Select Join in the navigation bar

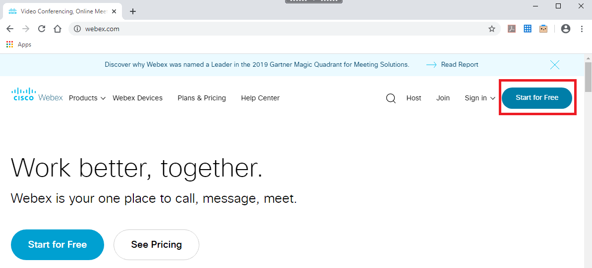click(x=443, y=98)
